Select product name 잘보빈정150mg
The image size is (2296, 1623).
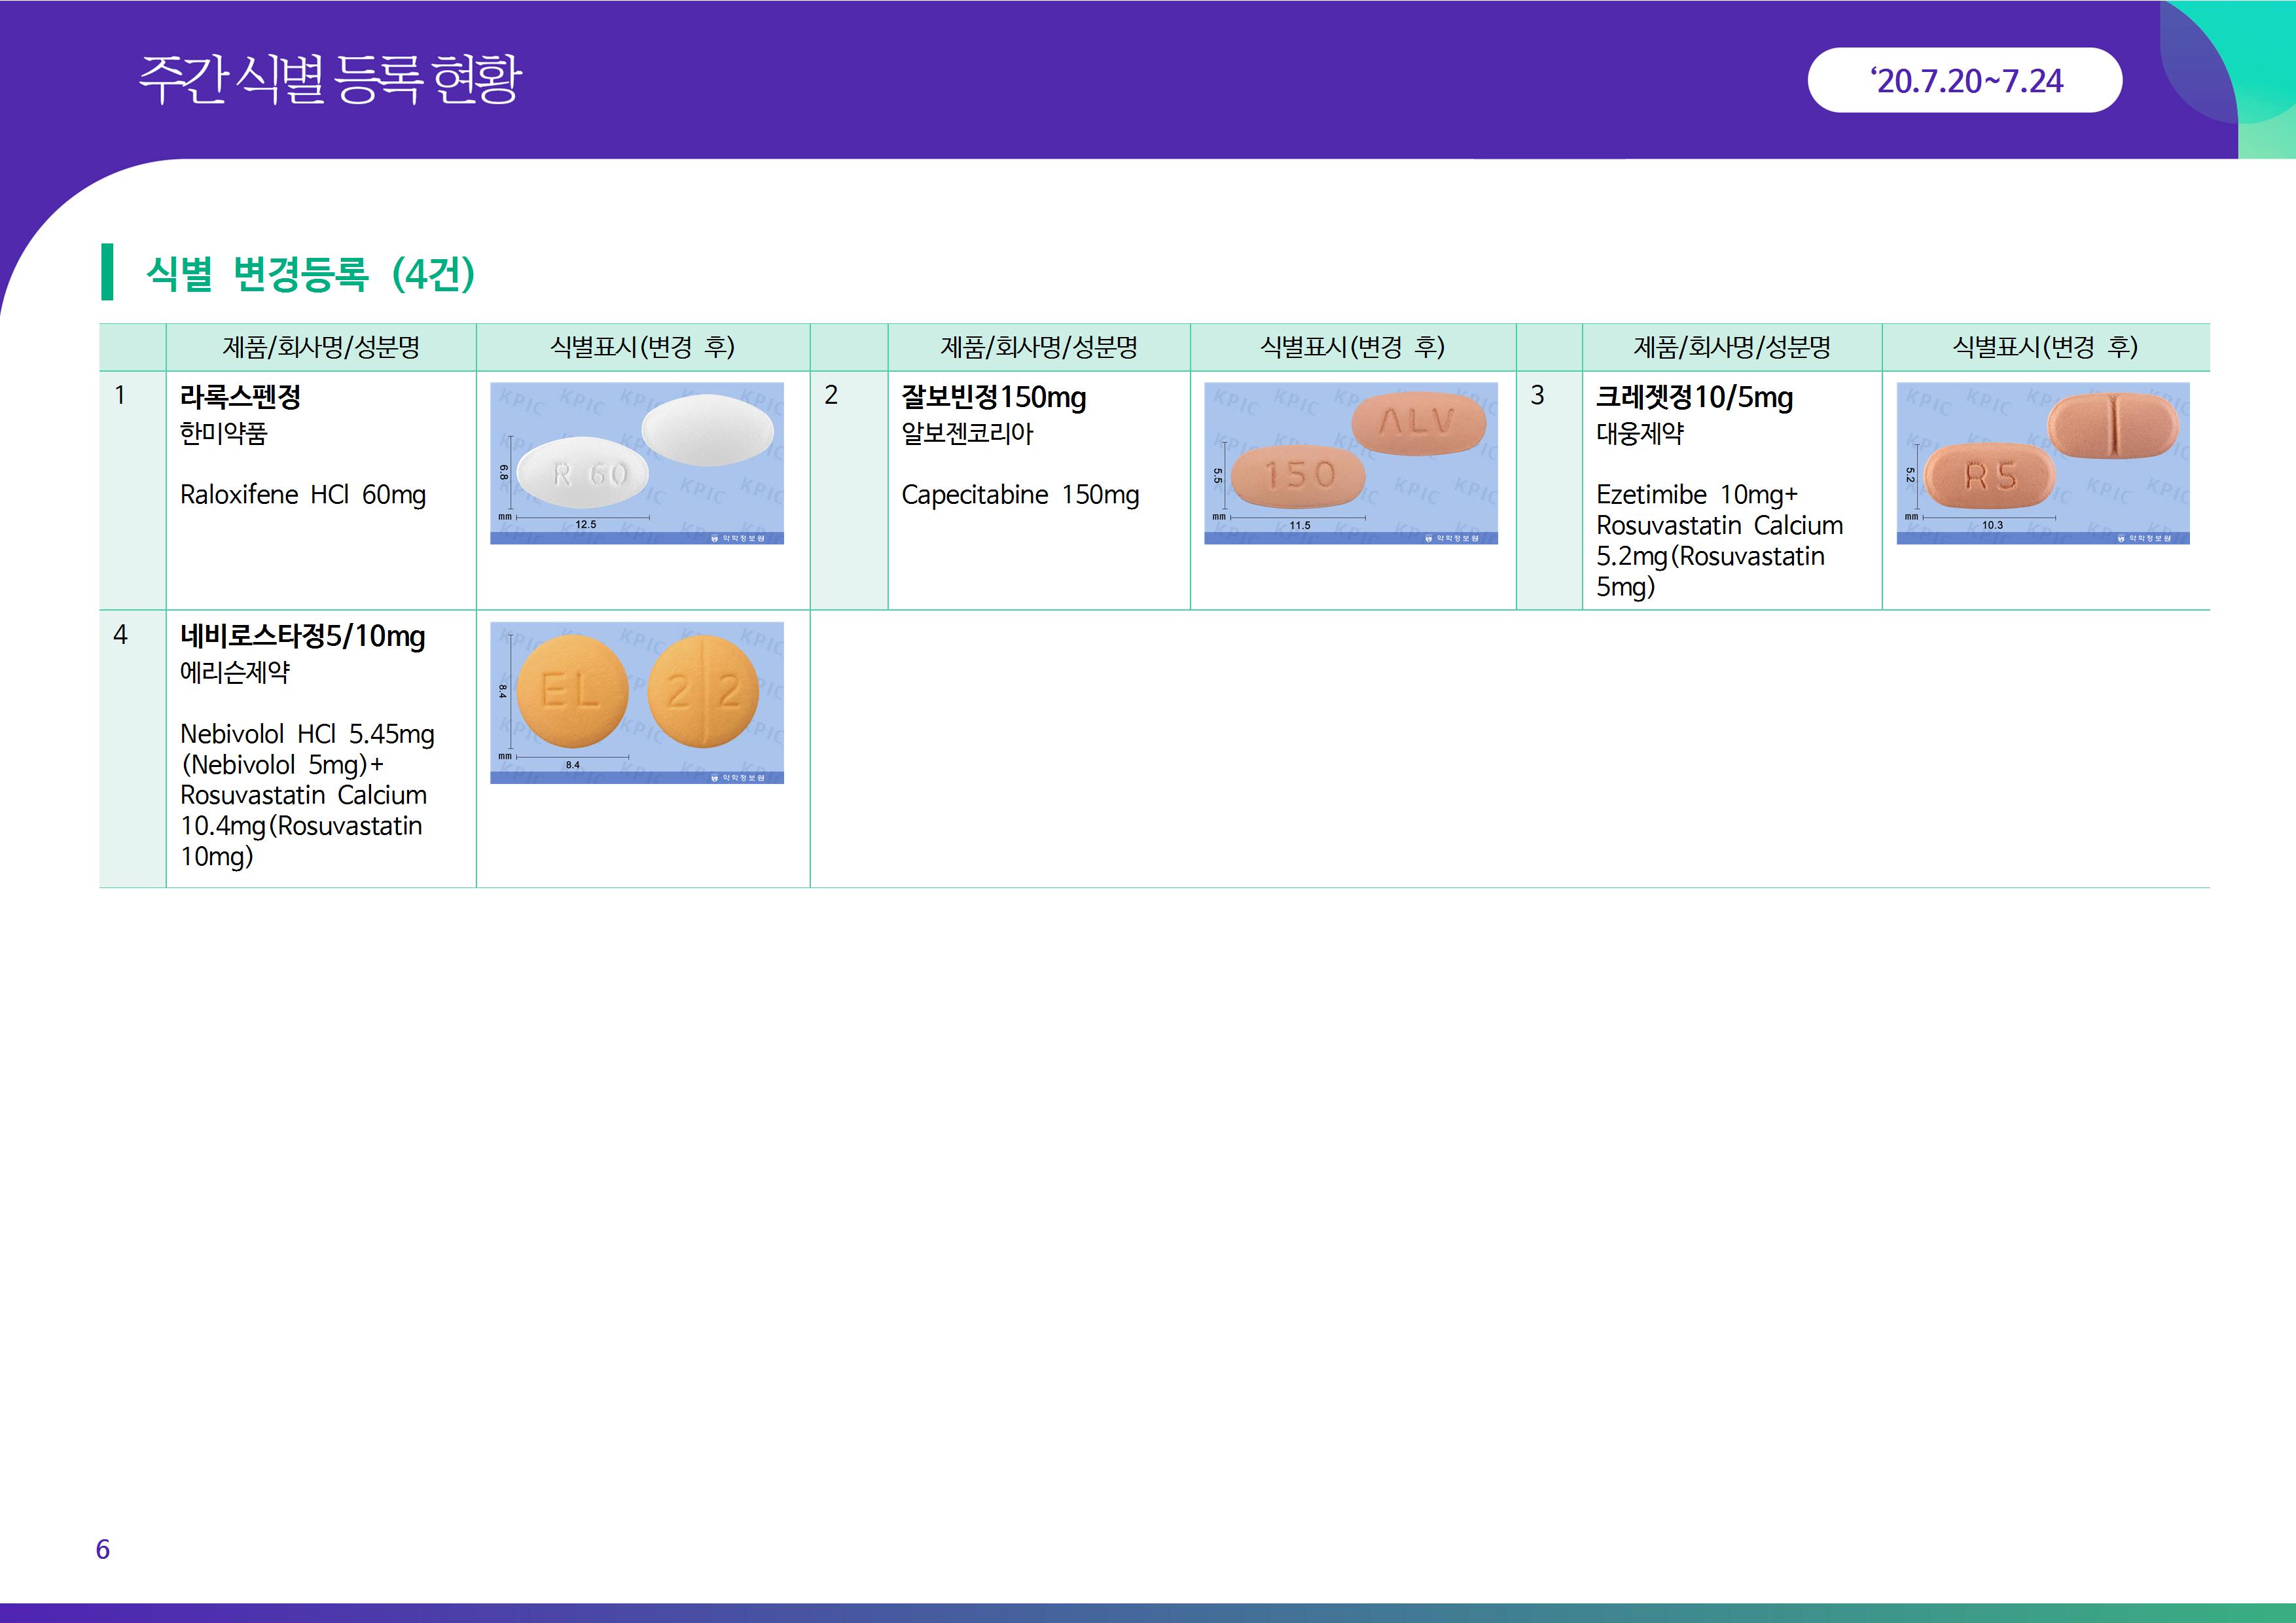coord(993,397)
